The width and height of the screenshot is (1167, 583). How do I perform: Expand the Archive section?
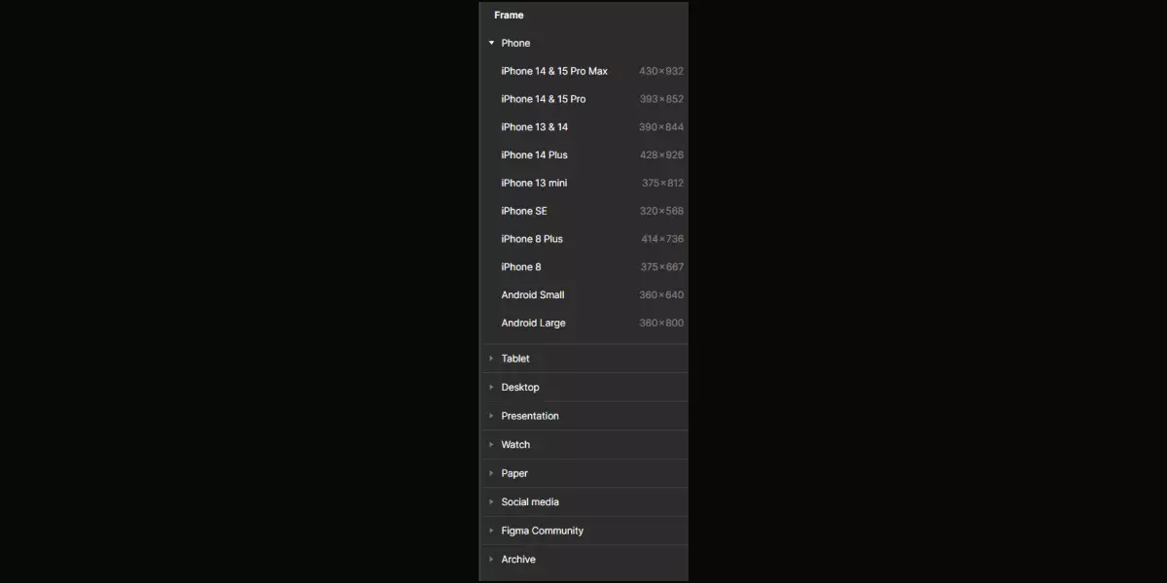pyautogui.click(x=491, y=559)
